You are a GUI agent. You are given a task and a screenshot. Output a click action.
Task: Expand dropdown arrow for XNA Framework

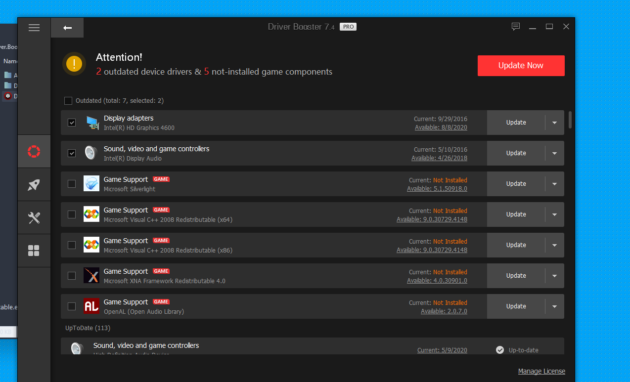554,276
